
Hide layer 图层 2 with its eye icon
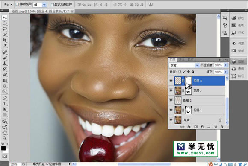[x=171, y=100]
